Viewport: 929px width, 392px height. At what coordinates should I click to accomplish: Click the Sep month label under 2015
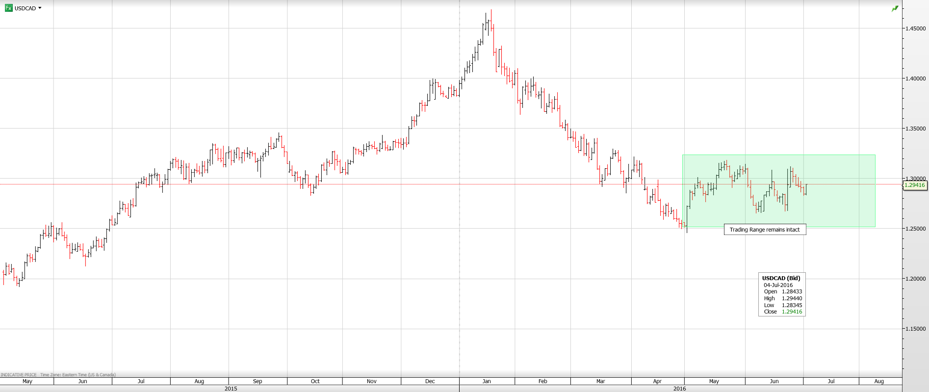pos(258,381)
